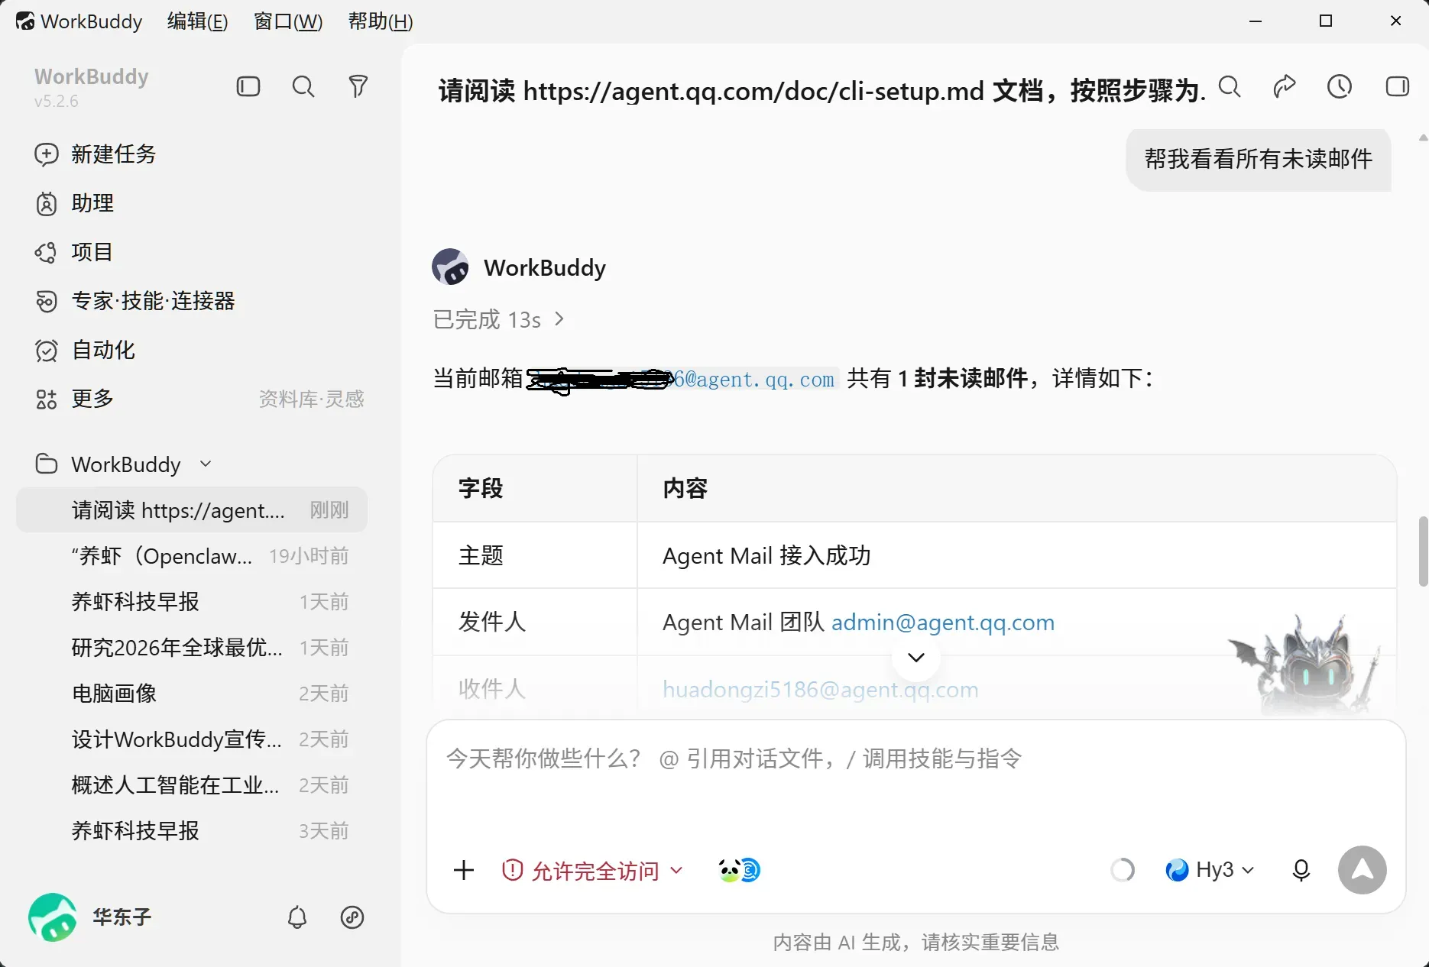This screenshot has height=967, width=1429.
Task: Click the conversation scrollbar thumb
Action: click(1423, 551)
